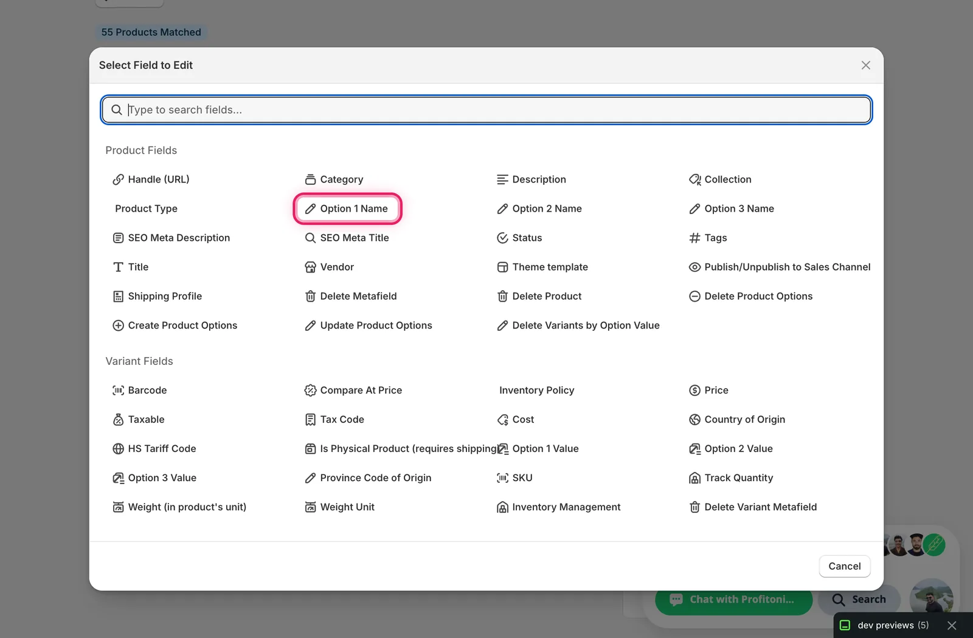Click the Weight Unit icon
The width and height of the screenshot is (973, 638).
point(310,507)
